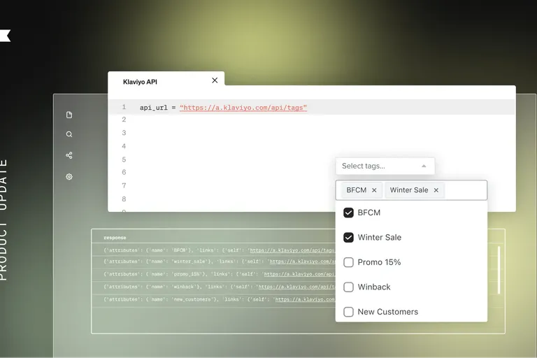Select the response header label
Image resolution: width=537 pixels, height=358 pixels.
point(115,238)
